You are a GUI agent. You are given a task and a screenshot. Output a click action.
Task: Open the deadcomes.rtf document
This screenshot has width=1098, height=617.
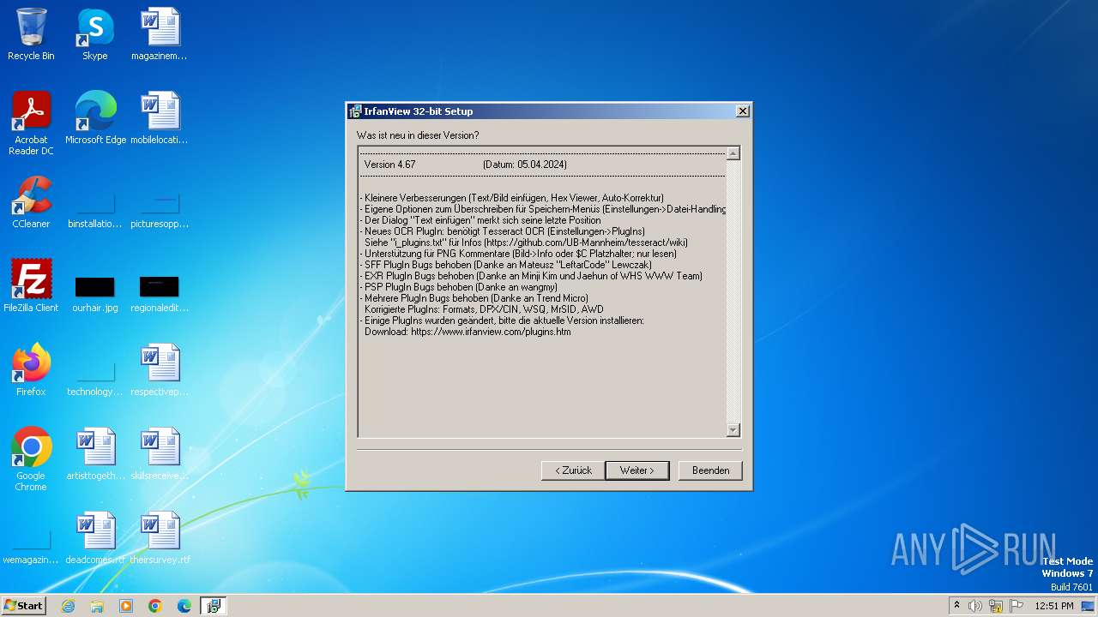95,537
